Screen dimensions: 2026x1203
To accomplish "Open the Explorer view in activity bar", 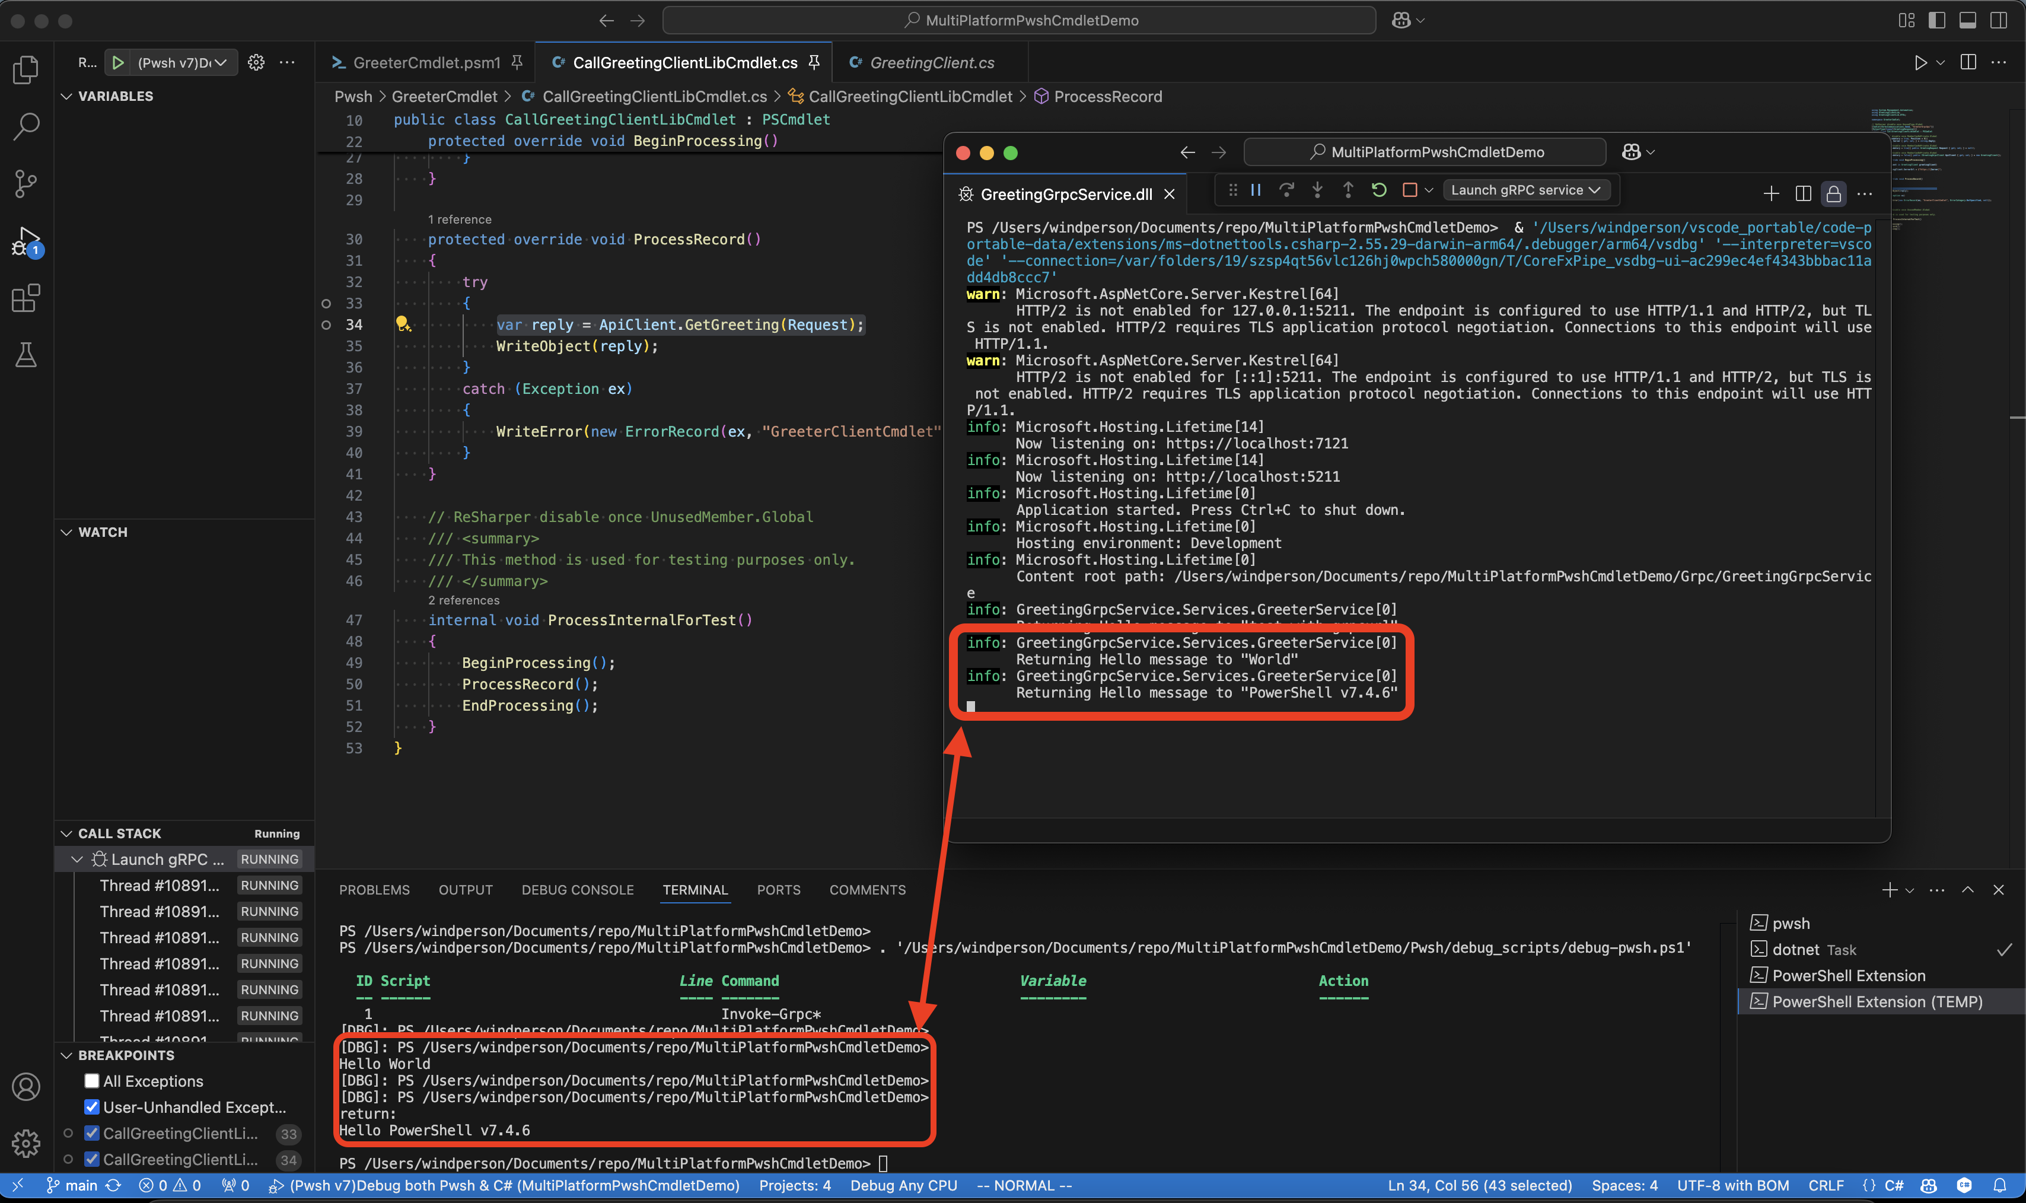I will point(26,70).
